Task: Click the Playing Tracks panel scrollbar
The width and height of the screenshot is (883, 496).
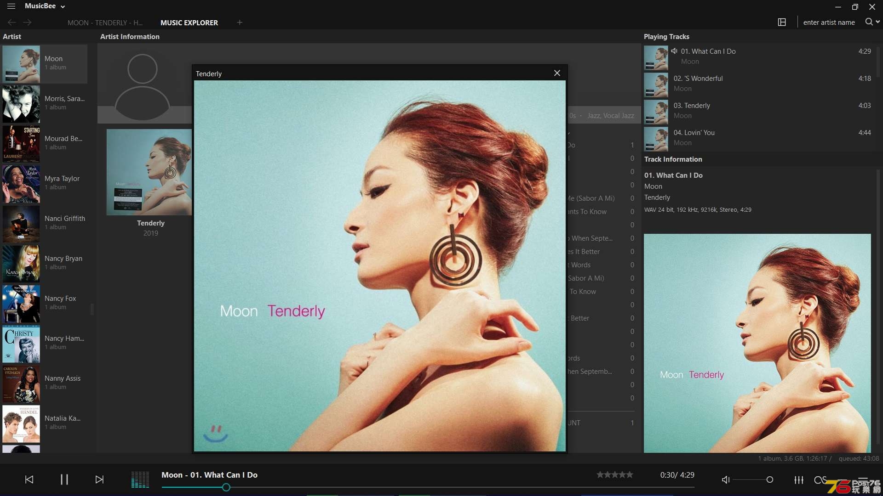Action: [878, 62]
